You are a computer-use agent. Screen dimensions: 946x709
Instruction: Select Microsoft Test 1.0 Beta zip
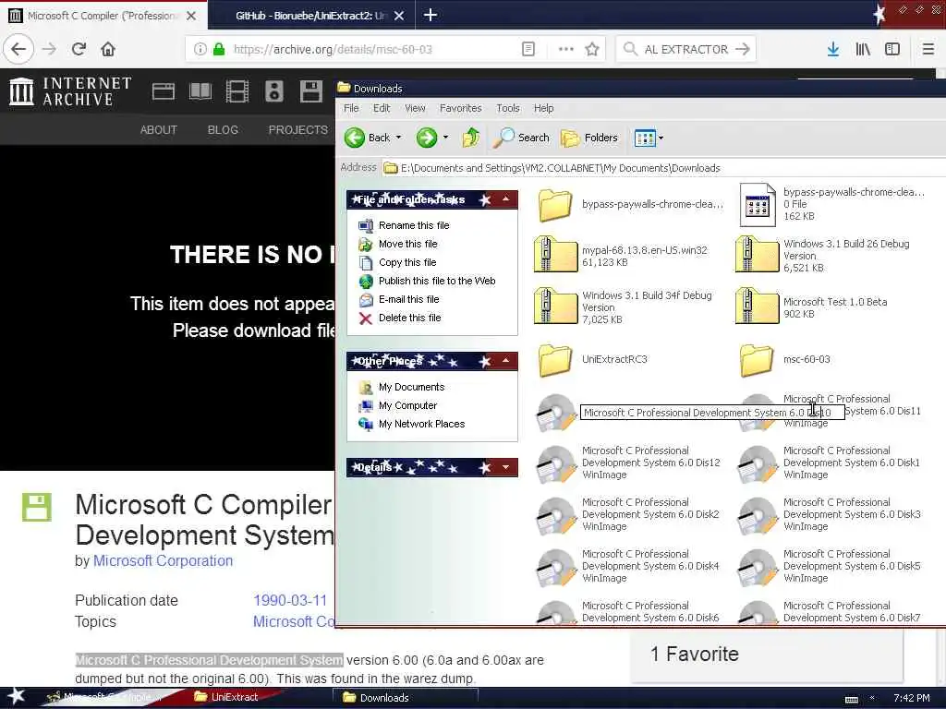pyautogui.click(x=812, y=306)
